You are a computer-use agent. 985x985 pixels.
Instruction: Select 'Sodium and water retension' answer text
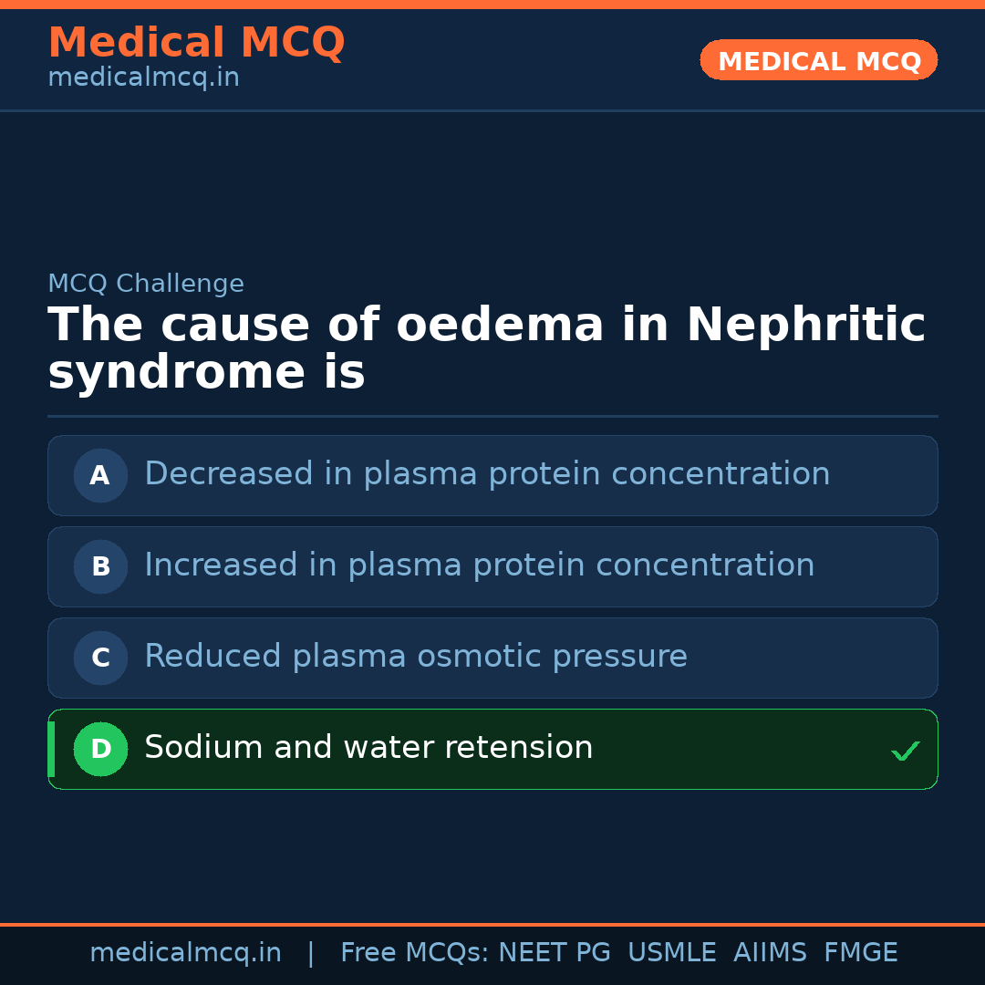368,748
